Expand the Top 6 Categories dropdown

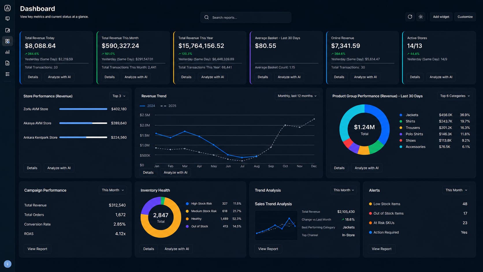[x=455, y=96]
